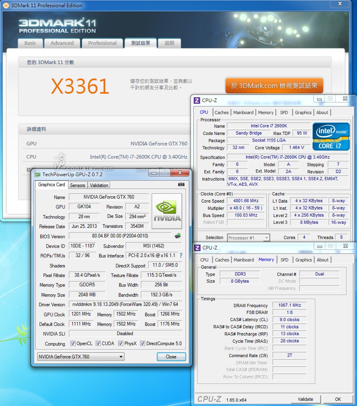Click the NVIDIA SLI value Disabled

125,334
